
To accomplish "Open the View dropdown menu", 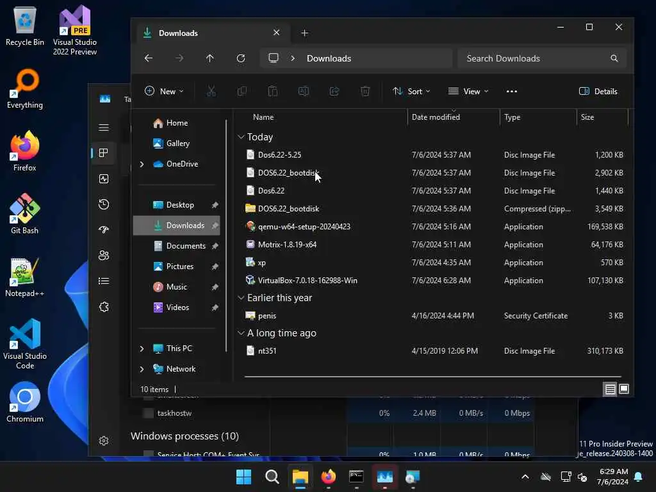I will 468,91.
